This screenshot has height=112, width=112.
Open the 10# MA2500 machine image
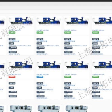(77, 65)
